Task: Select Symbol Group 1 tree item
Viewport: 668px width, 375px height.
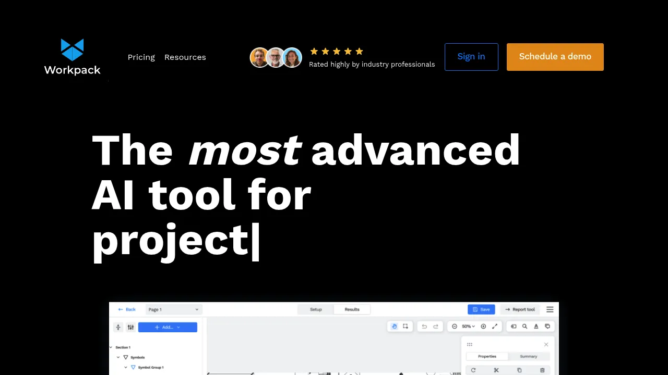Action: (147, 367)
